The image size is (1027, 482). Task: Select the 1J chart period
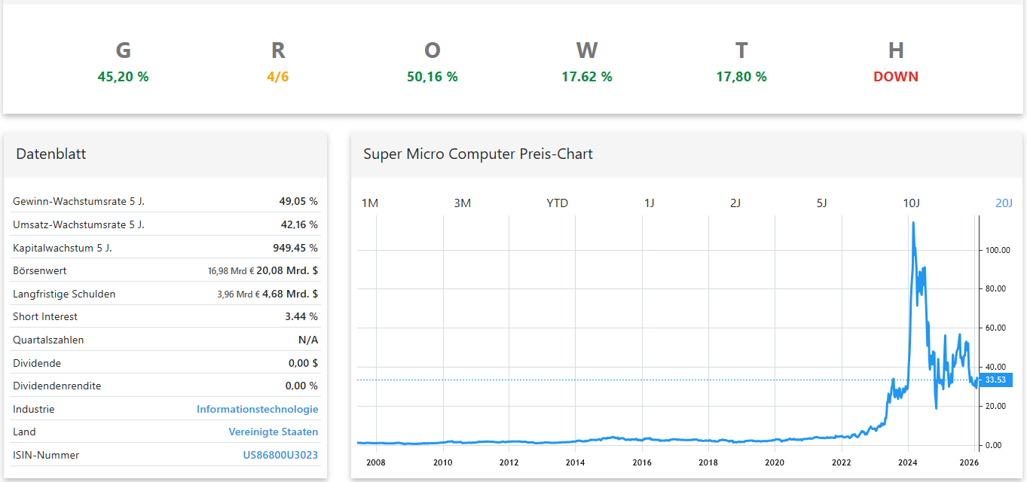pos(650,203)
